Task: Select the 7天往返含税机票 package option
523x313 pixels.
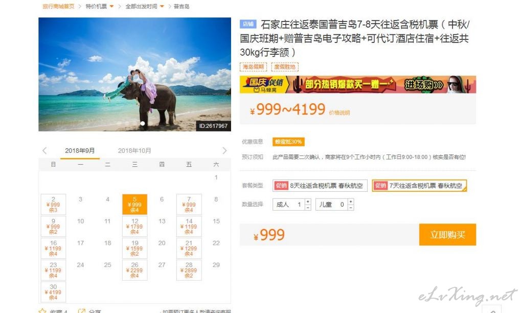Action: coord(419,186)
